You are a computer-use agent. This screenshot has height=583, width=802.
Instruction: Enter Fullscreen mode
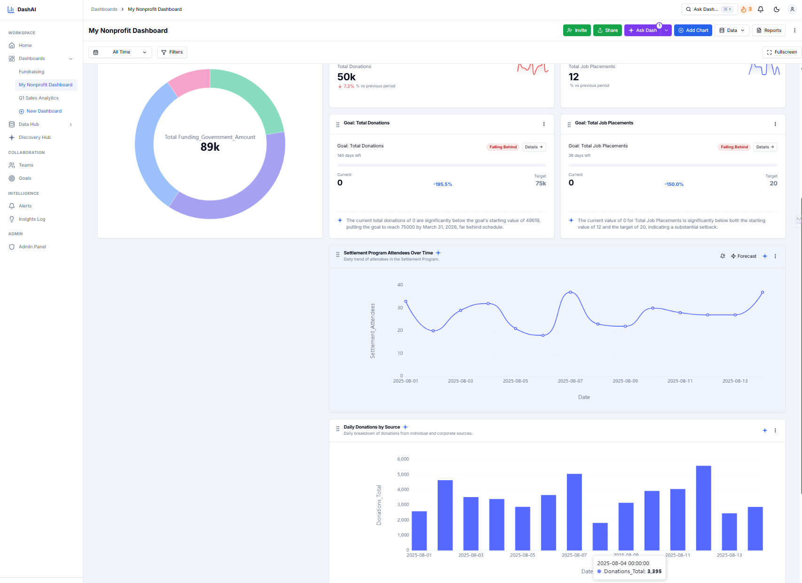pyautogui.click(x=782, y=52)
